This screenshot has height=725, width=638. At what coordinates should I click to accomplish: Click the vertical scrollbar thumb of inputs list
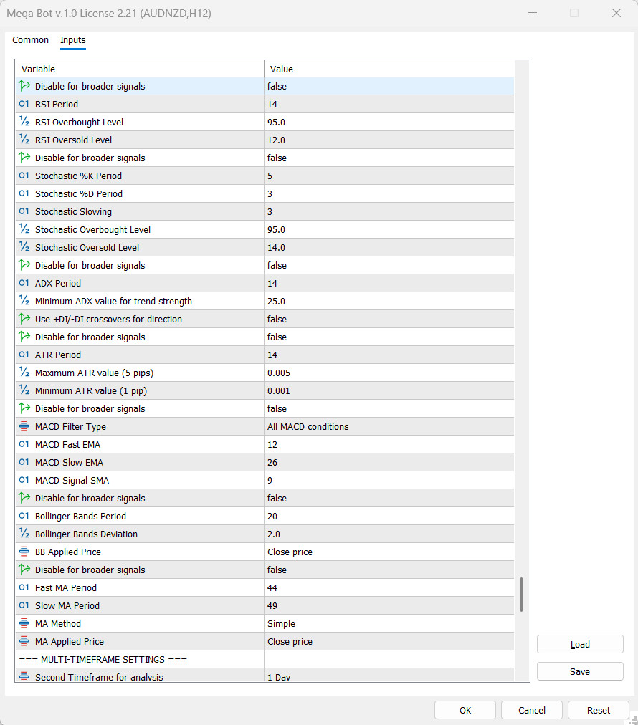tap(521, 595)
